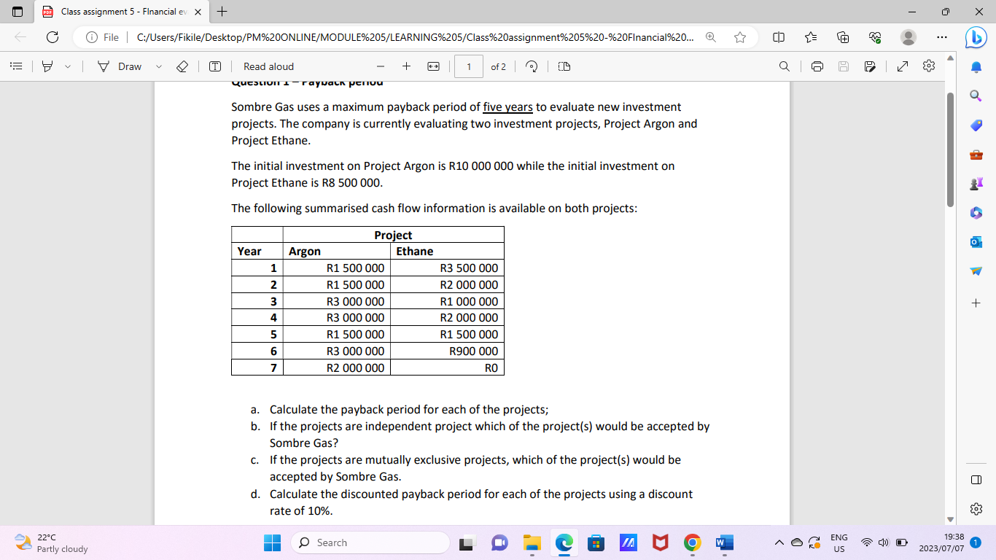Screen dimensions: 996x560
Task: Open sidebar Games pane
Action: tap(976, 183)
